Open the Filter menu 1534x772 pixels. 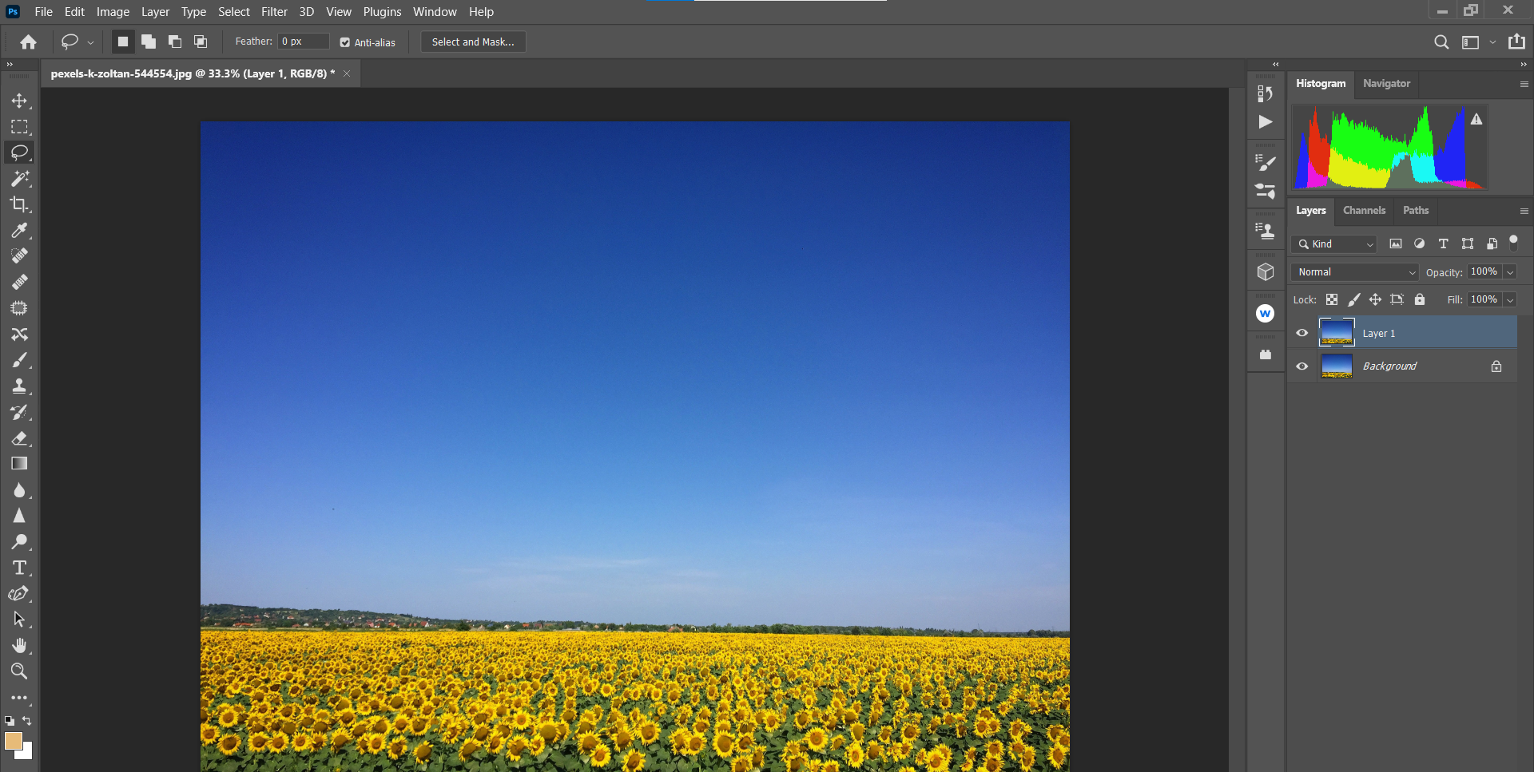[274, 12]
